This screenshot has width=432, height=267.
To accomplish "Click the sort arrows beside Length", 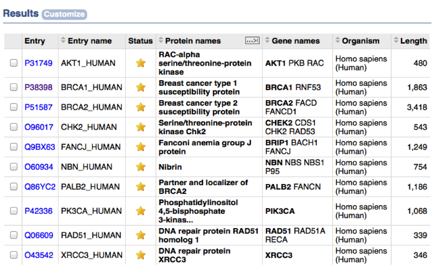I will click(x=396, y=40).
